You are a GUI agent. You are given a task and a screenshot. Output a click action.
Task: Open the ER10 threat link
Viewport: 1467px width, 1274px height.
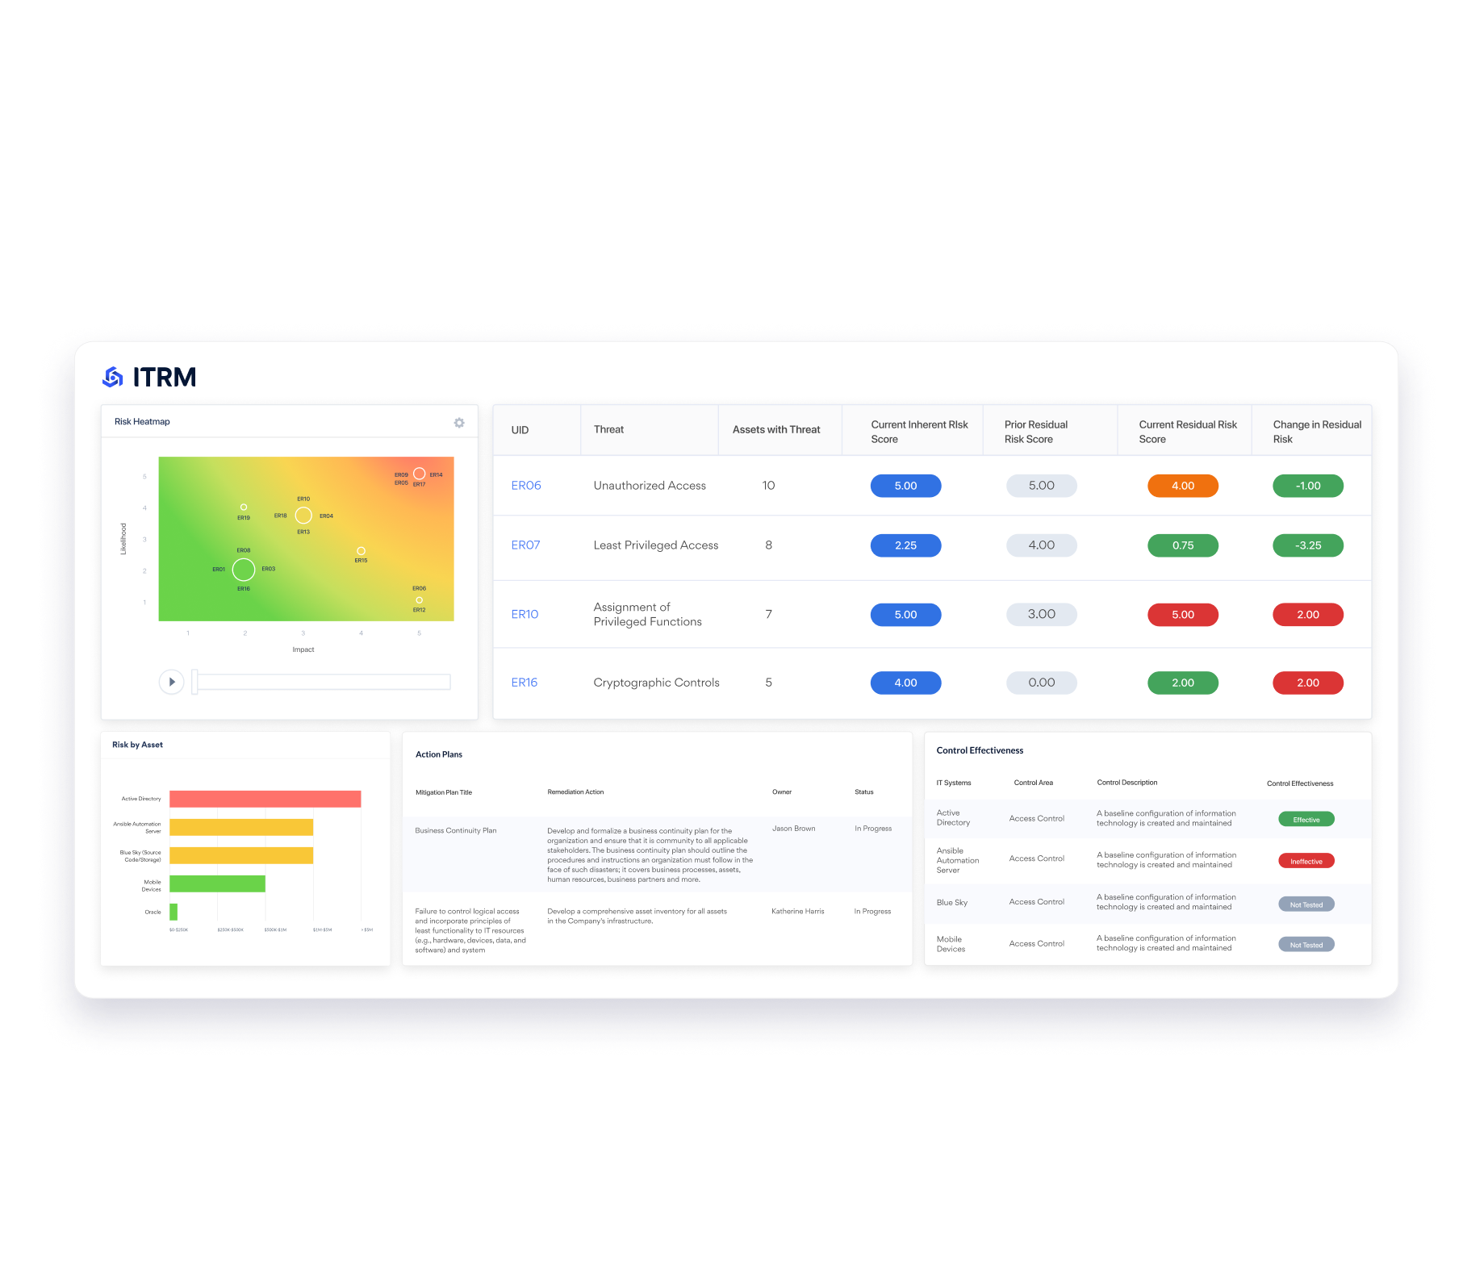(x=525, y=615)
